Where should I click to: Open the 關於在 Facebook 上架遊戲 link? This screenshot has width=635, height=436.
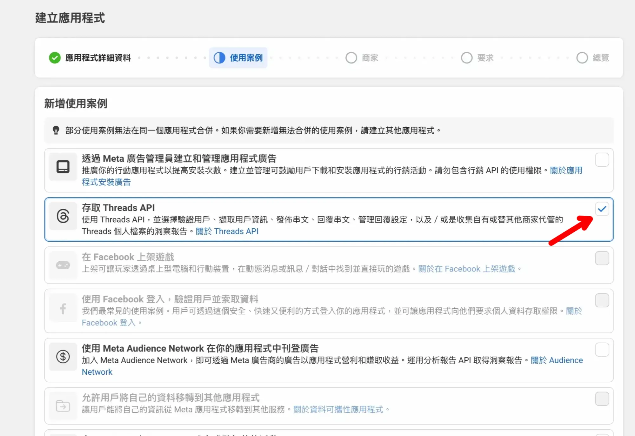(467, 269)
